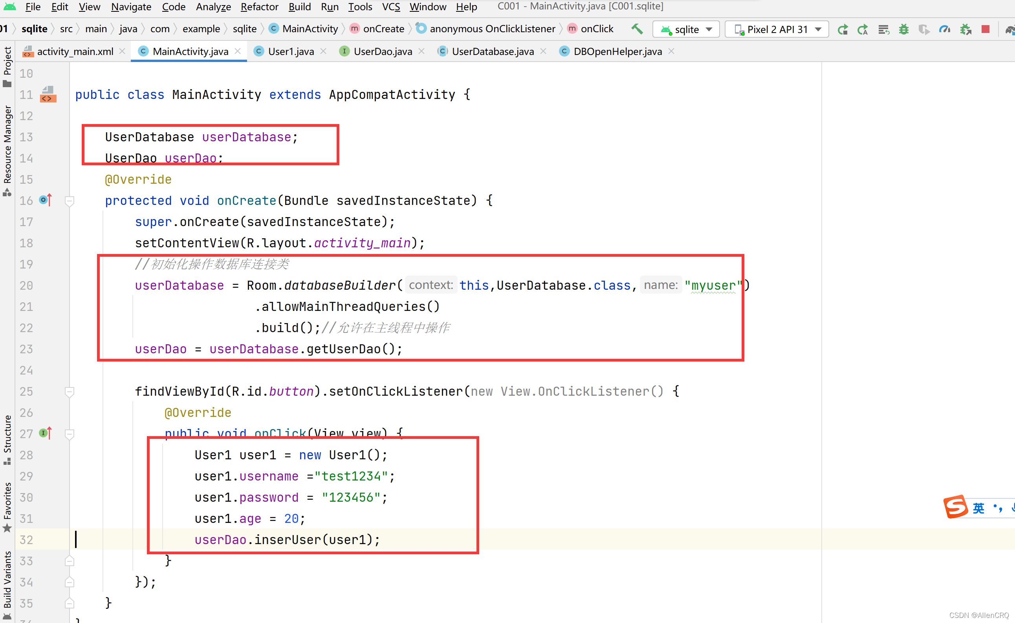Run app with coverage icon

924,29
